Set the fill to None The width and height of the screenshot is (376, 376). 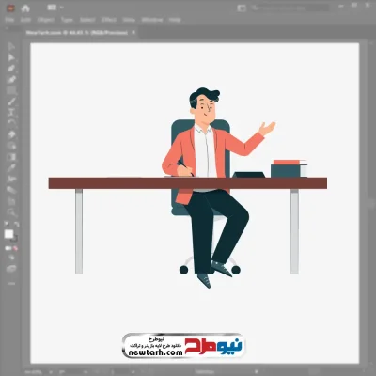point(15,249)
